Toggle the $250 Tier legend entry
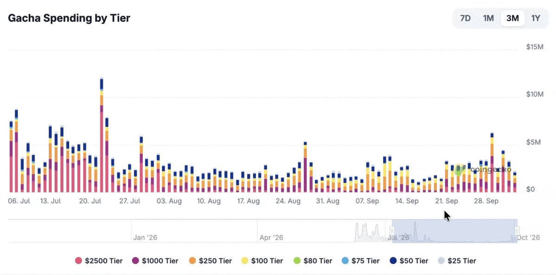This screenshot has height=275, width=556. (x=210, y=261)
